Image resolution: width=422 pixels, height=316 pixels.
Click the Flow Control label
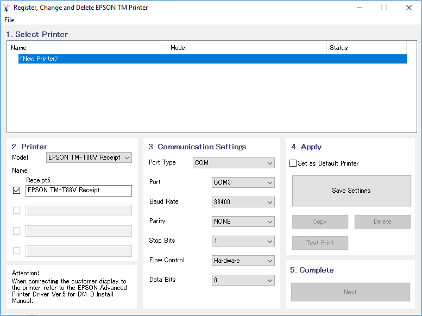(167, 260)
